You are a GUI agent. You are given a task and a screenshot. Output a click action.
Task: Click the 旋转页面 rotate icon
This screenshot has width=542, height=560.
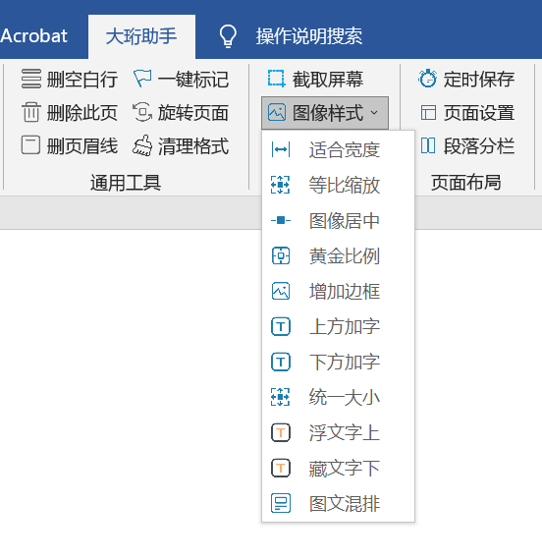142,112
